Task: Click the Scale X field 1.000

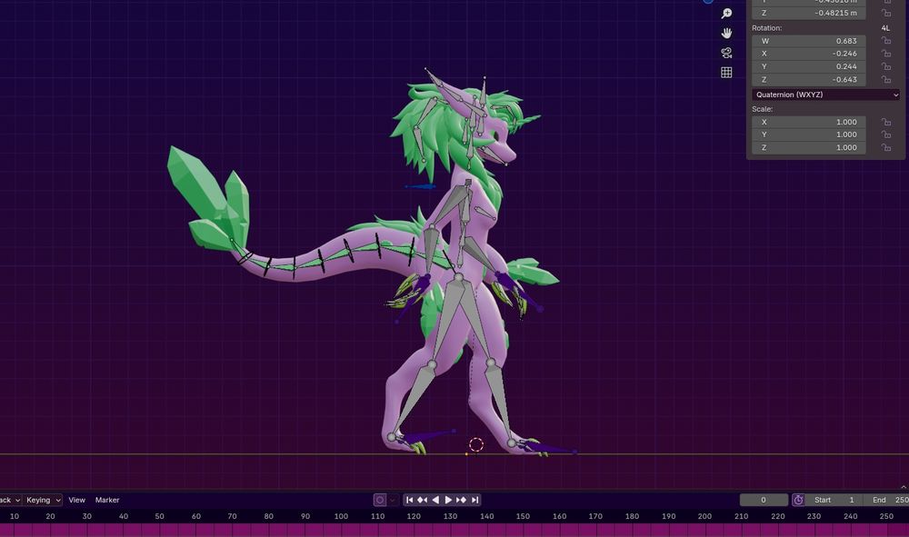Action: click(809, 123)
